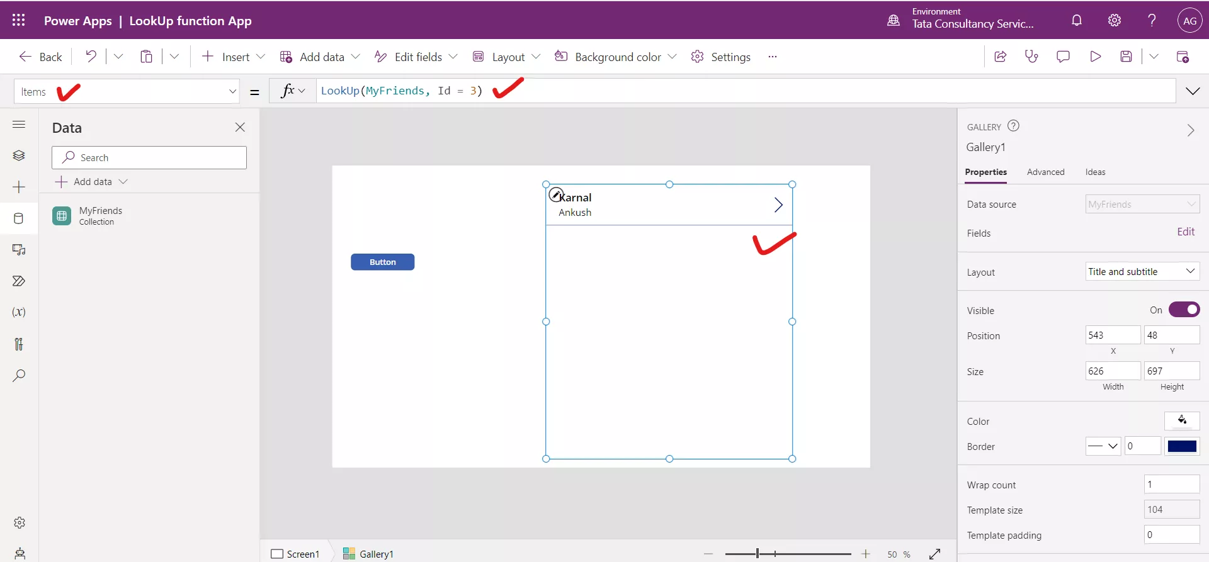Open the notifications bell
This screenshot has height=562, width=1209.
1077,20
